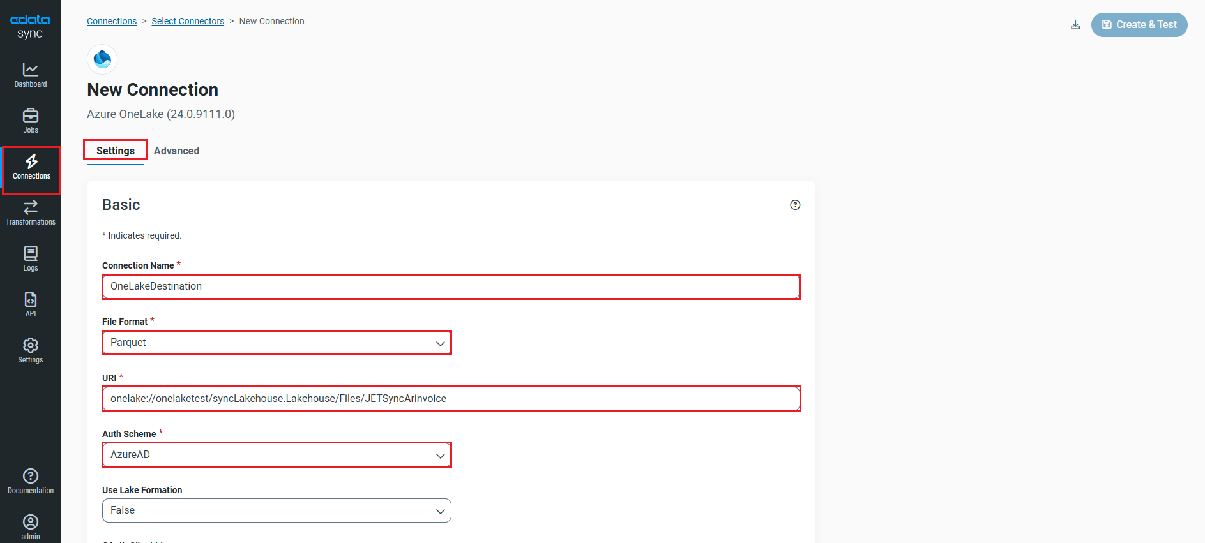
Task: Navigate to Select Connectors via breadcrumb
Action: point(188,20)
